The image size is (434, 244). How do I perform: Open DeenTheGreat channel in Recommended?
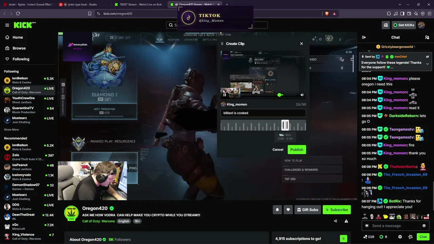pyautogui.click(x=29, y=217)
